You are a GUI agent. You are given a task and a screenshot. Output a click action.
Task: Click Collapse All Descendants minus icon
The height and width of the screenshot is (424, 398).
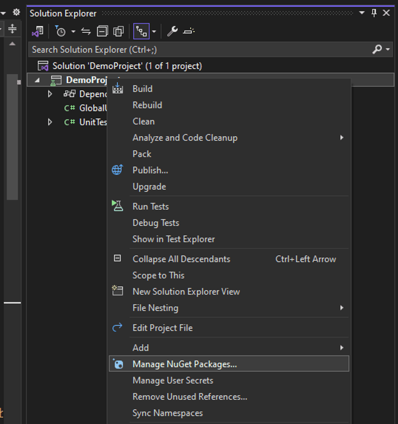pyautogui.click(x=117, y=258)
